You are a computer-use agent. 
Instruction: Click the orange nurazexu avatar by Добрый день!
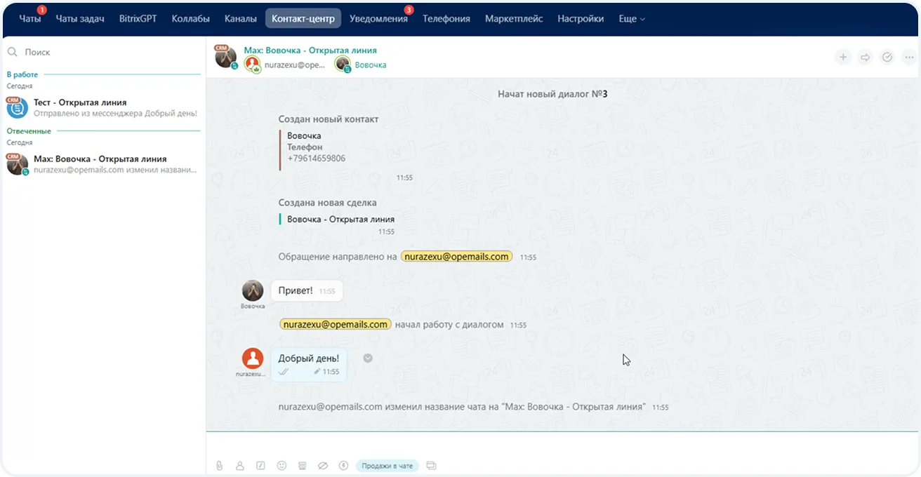[x=253, y=358]
